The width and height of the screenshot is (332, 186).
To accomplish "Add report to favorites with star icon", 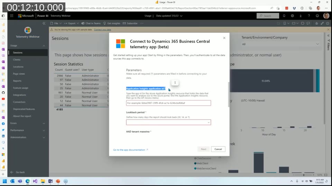I will pos(316,23).
